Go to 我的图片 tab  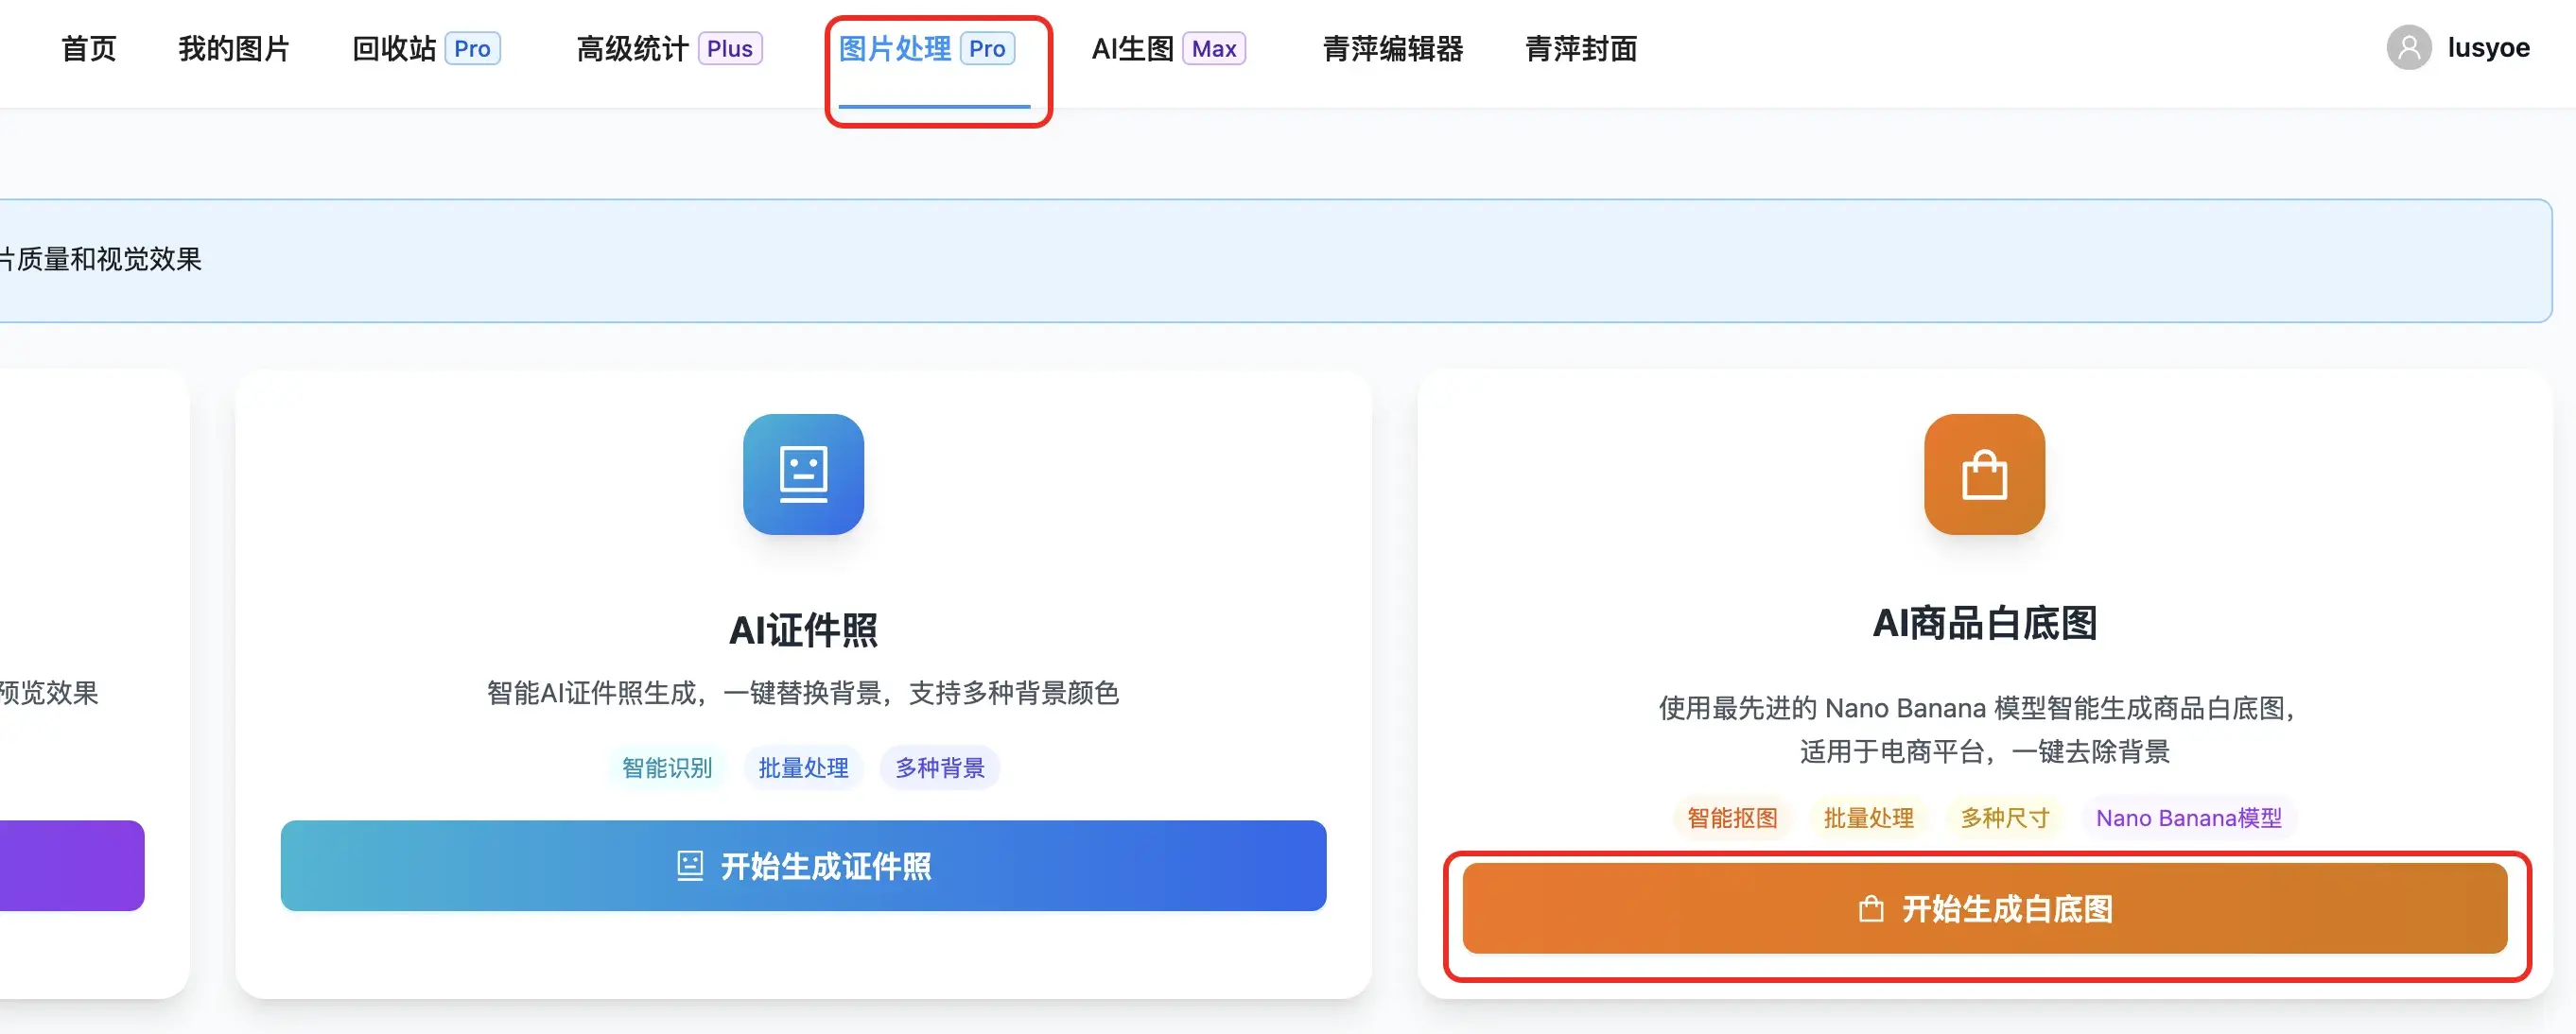(x=234, y=48)
